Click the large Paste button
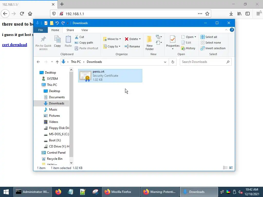 tap(68, 41)
